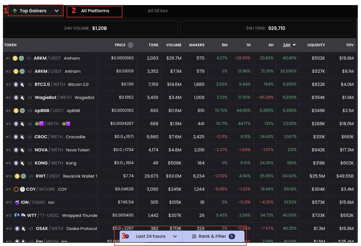Screen dimensions: 361x246
Task: Click the $63.0M volume in RWT row
Action: tap(174, 176)
